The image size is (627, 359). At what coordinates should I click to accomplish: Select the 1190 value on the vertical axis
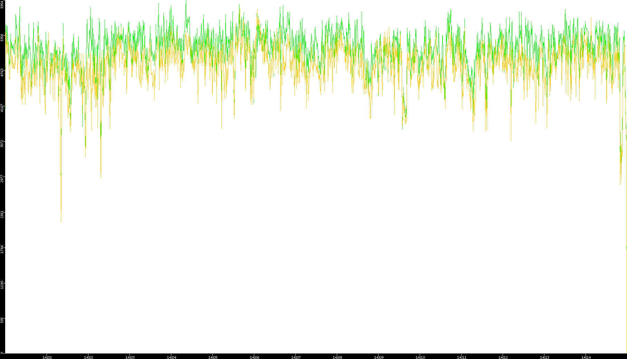click(x=2, y=285)
